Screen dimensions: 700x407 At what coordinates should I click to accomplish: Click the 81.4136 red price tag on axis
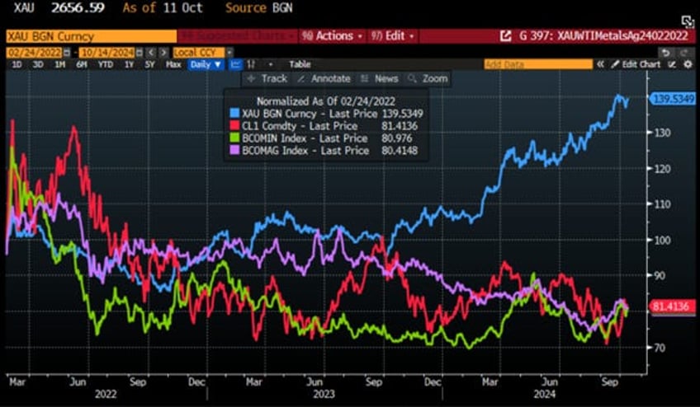(x=674, y=306)
